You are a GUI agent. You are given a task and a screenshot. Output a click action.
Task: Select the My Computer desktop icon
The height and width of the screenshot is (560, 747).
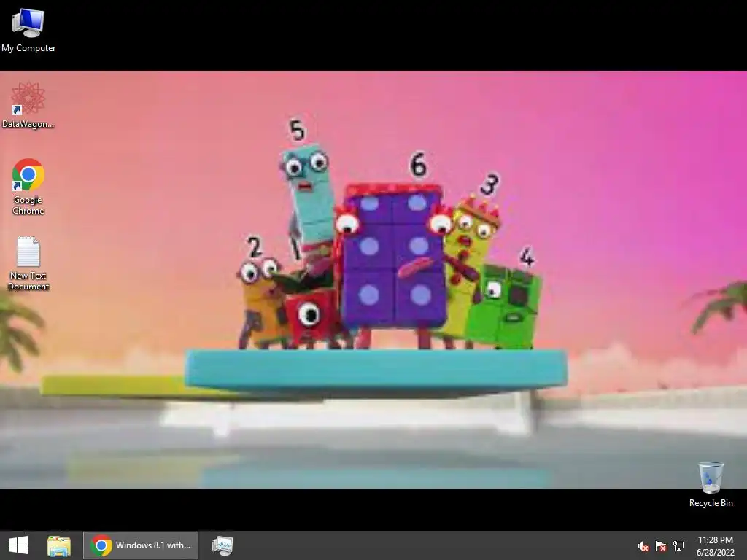pos(28,30)
